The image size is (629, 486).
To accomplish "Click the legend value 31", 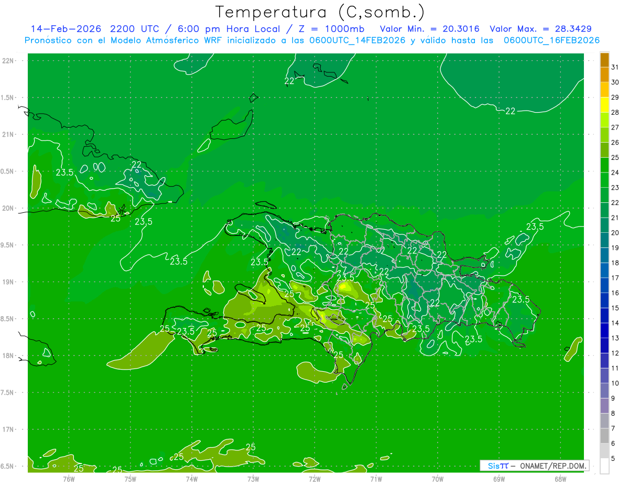I will click(615, 67).
